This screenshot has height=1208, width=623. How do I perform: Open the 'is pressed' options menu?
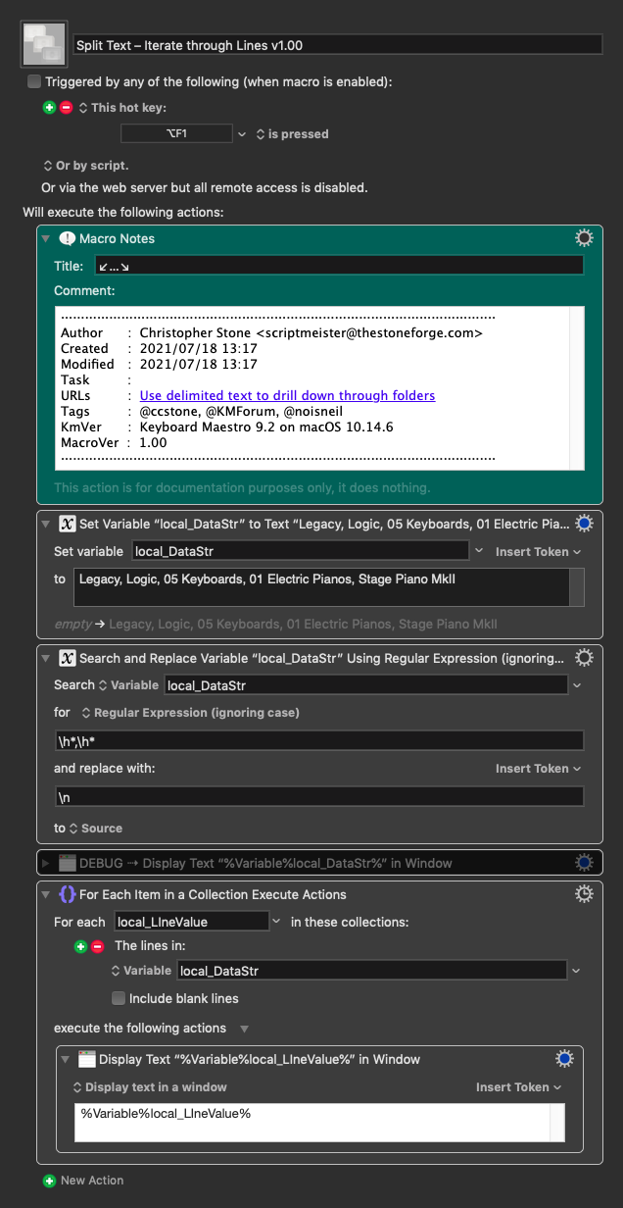[x=292, y=133]
